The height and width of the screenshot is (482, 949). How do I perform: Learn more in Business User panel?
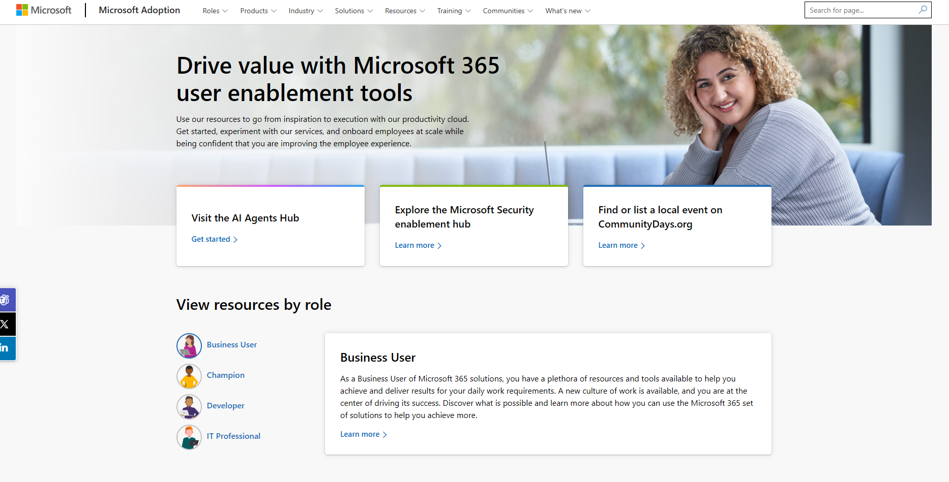[364, 434]
